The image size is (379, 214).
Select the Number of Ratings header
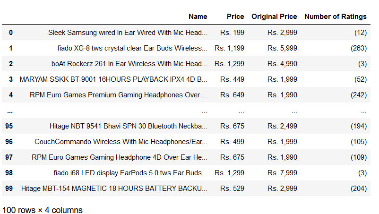tap(335, 17)
